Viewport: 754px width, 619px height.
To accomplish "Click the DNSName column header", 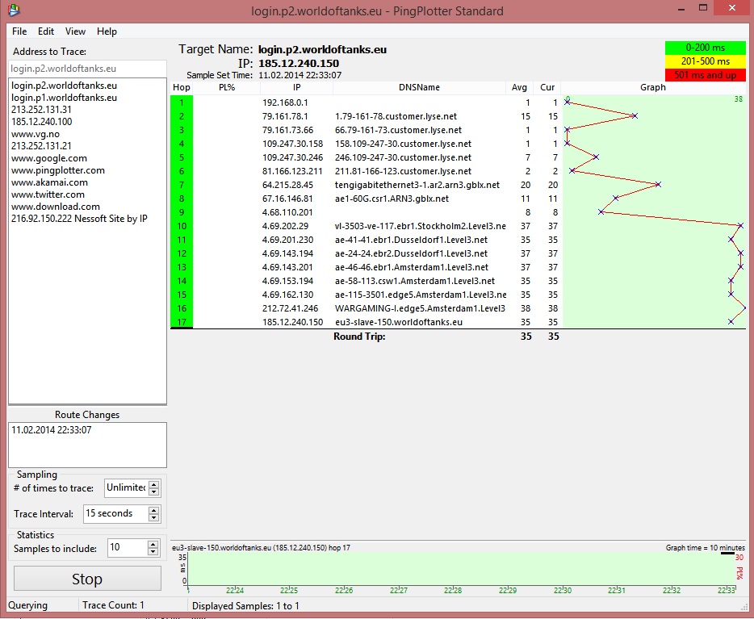I will pyautogui.click(x=419, y=87).
